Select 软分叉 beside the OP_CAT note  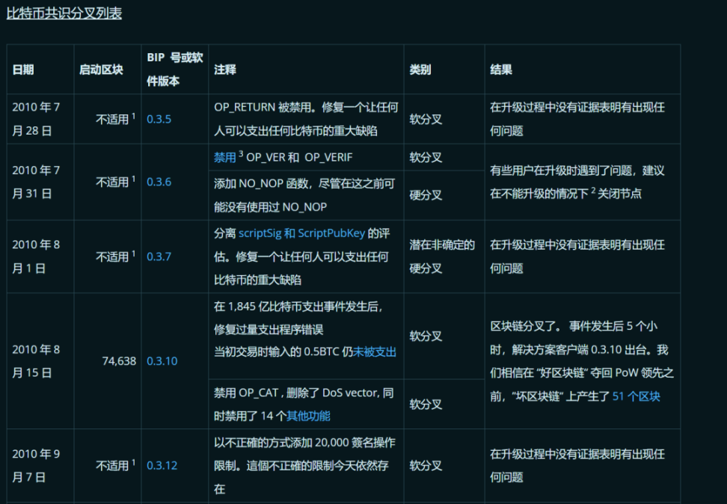(x=426, y=405)
